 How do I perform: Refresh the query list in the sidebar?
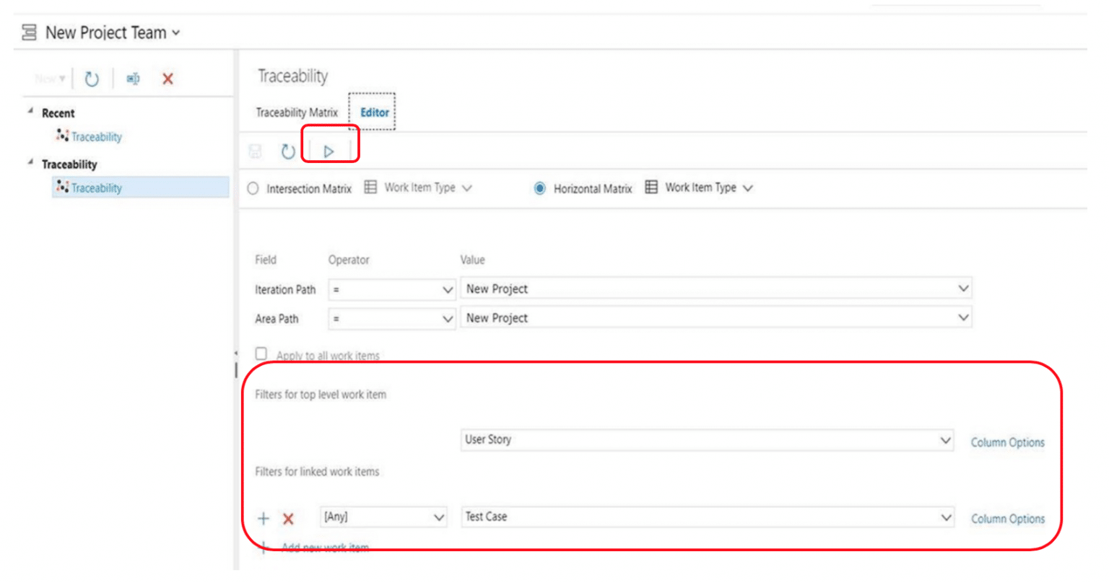(91, 79)
